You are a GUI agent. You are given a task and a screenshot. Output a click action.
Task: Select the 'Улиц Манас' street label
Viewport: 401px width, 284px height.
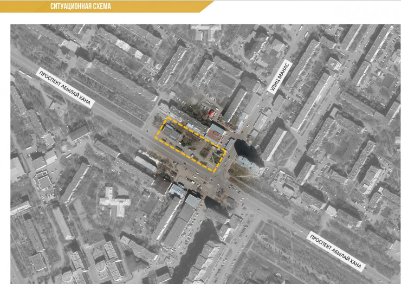[281, 77]
